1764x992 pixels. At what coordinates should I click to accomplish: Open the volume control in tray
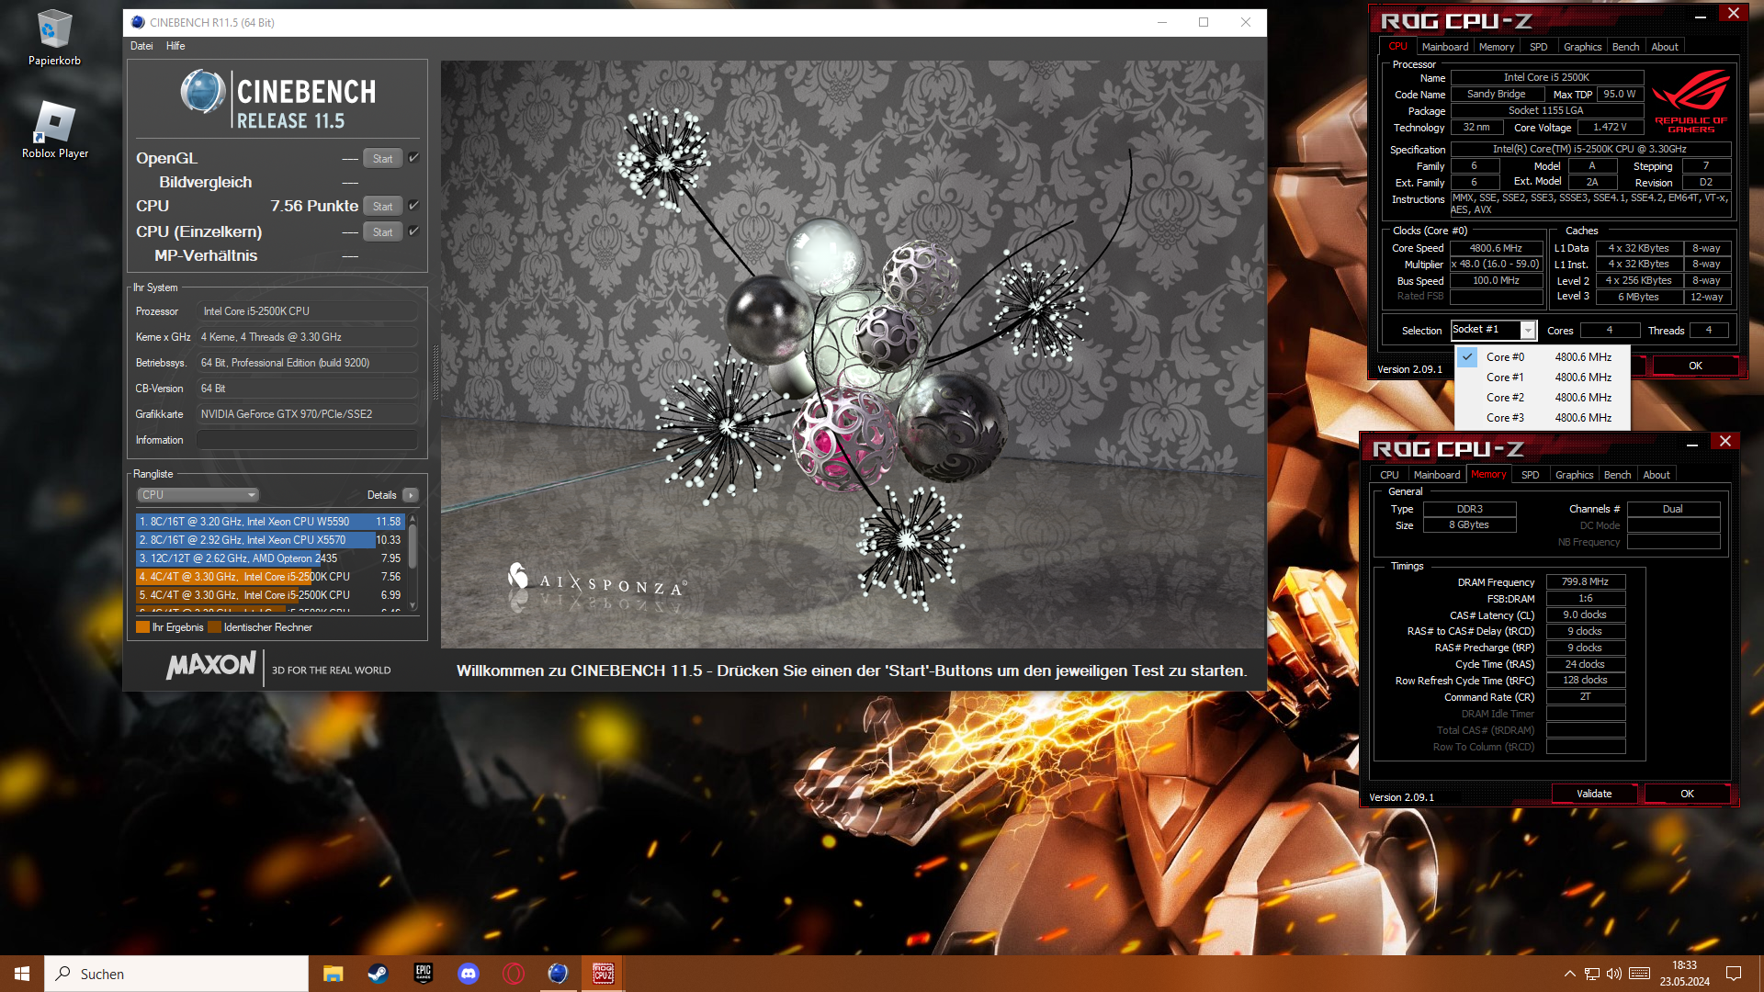(x=1614, y=974)
